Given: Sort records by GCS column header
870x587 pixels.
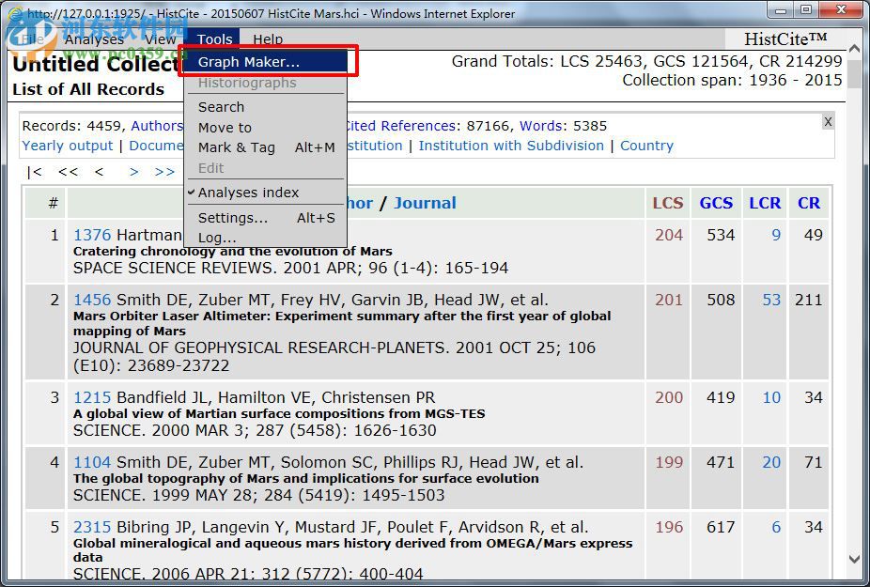Looking at the screenshot, I should tap(716, 203).
